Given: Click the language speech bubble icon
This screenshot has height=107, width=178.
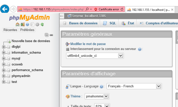Looking at the screenshot, I should point(68,86).
